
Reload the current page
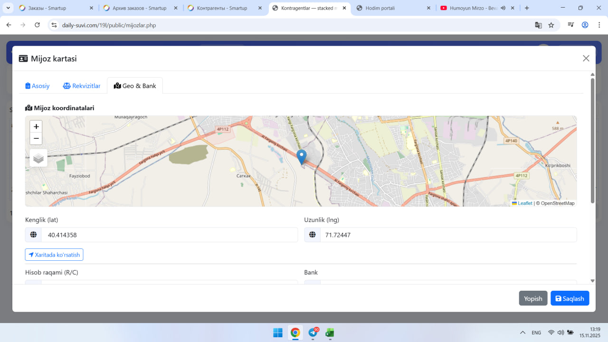pos(37,25)
